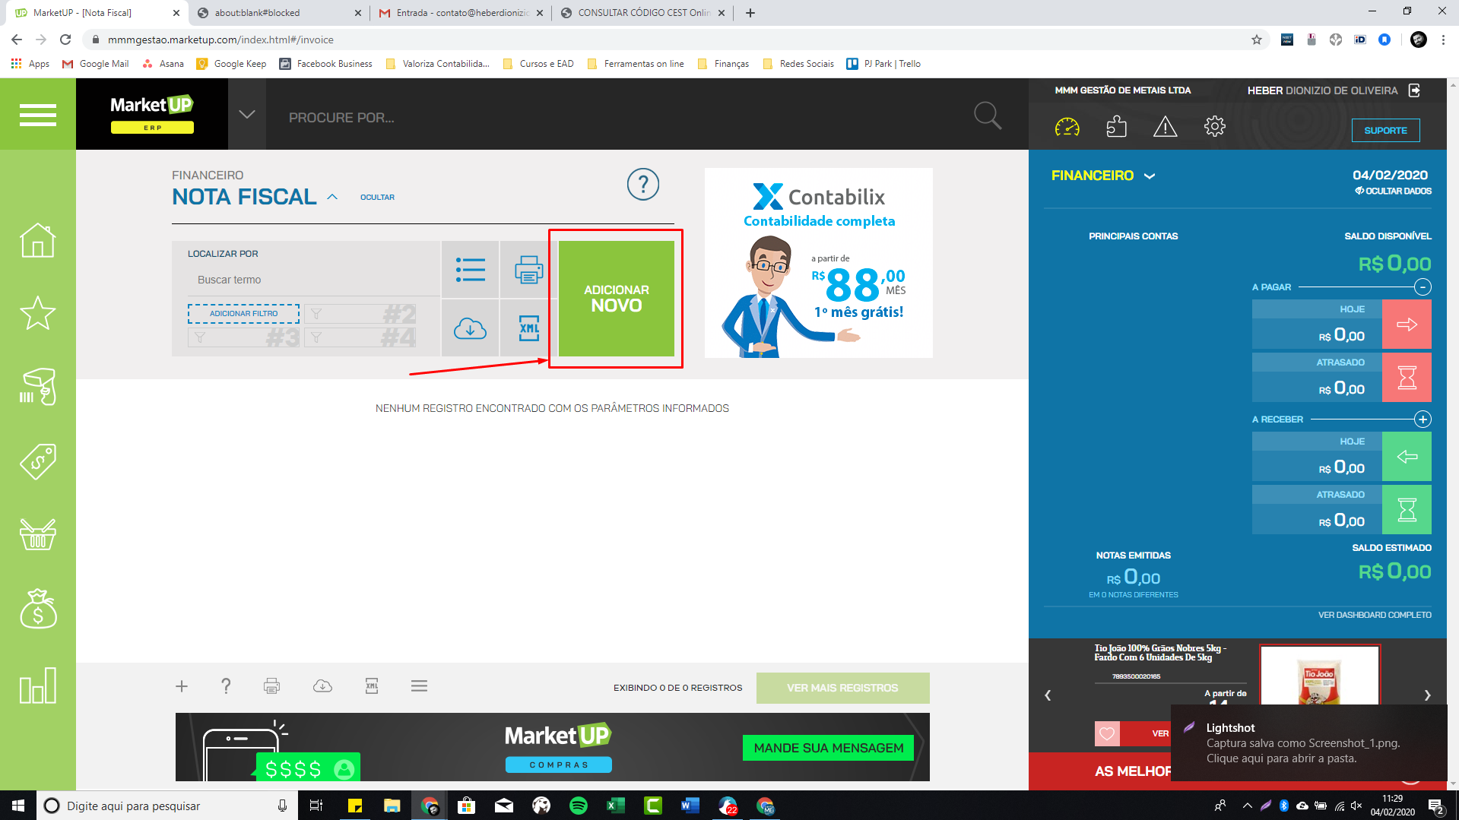Click bottom toolbar printer icon
Screen dimensions: 1459x820
pos(271,686)
